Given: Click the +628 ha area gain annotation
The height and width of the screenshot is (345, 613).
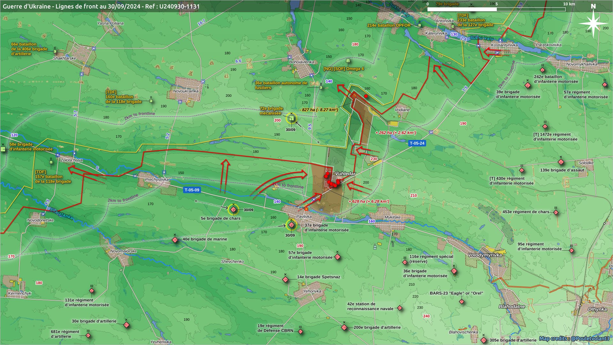Looking at the screenshot, I should [369, 201].
